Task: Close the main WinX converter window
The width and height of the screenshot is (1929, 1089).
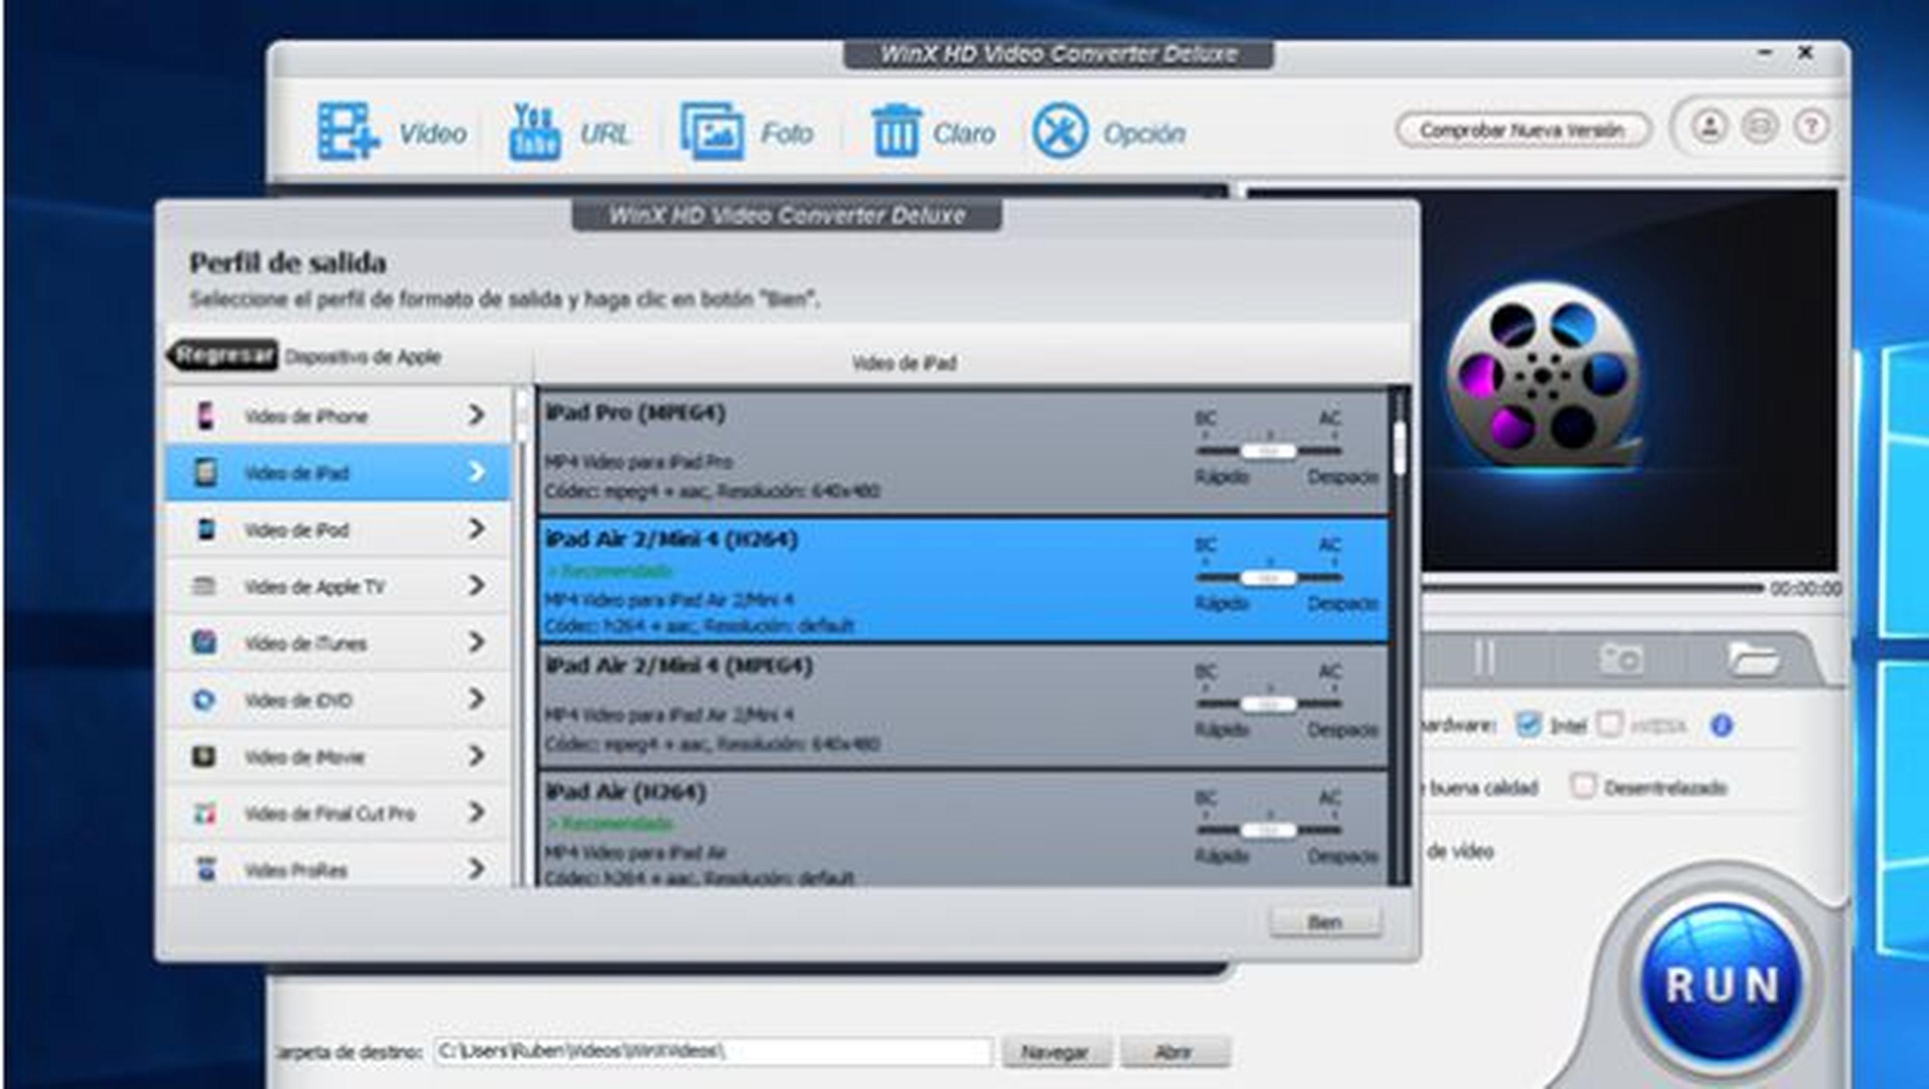Action: coord(1805,52)
